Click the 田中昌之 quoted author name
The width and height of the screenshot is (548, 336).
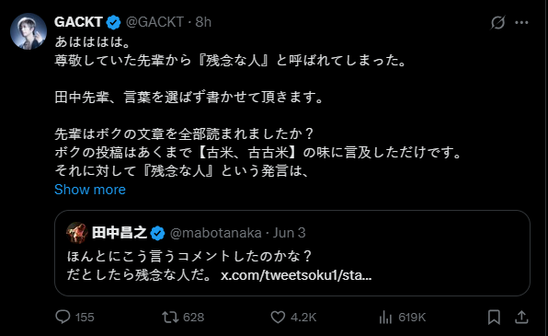(x=120, y=233)
